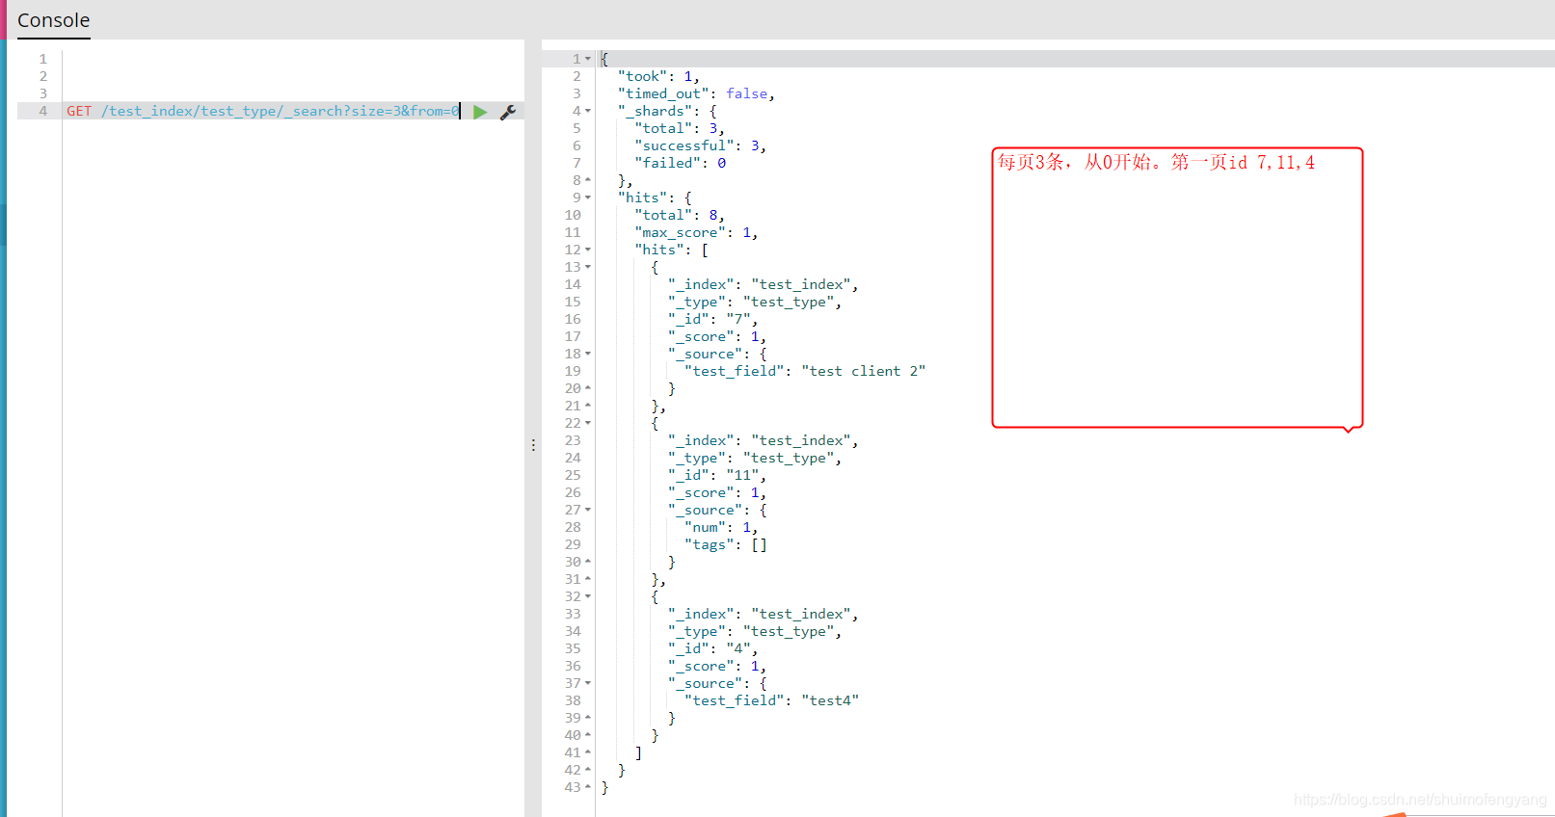Click the pane divider handle dots
This screenshot has width=1555, height=817.
click(533, 445)
